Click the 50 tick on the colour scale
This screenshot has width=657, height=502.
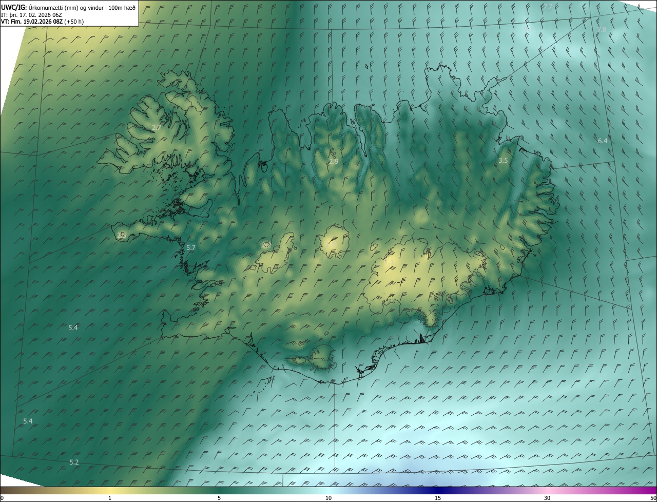click(x=653, y=498)
